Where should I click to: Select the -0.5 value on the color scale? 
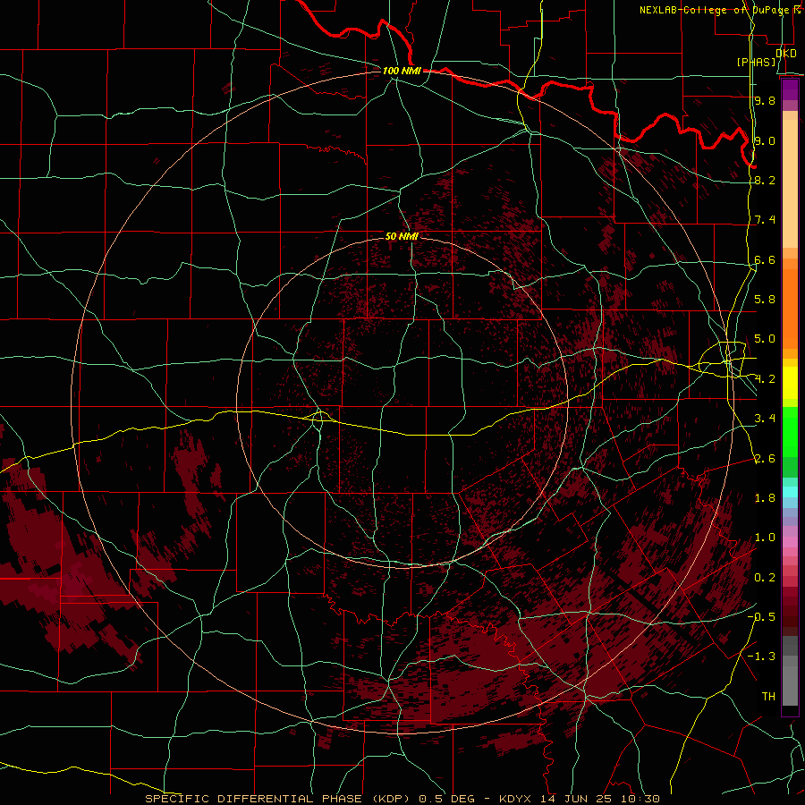click(x=761, y=617)
